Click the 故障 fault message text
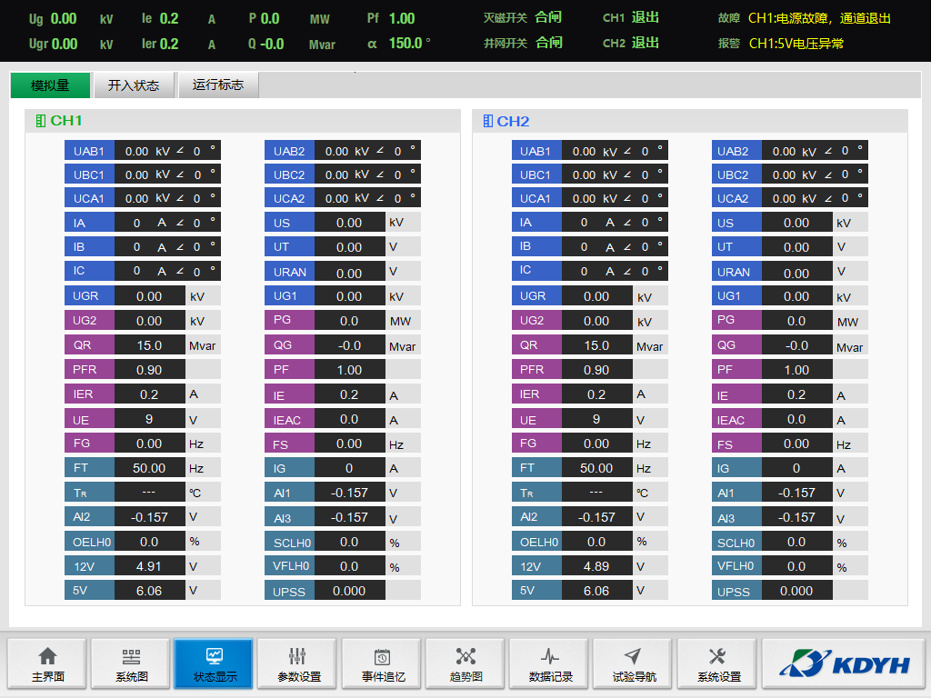This screenshot has width=931, height=698. pos(818,18)
